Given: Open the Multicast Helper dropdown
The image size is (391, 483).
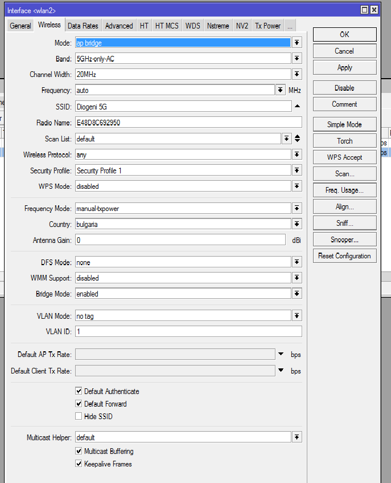Looking at the screenshot, I should [x=297, y=437].
